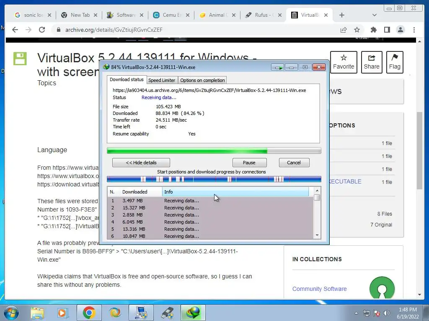
Task: Switch to the Cemu Emulator tab
Action: point(171,15)
